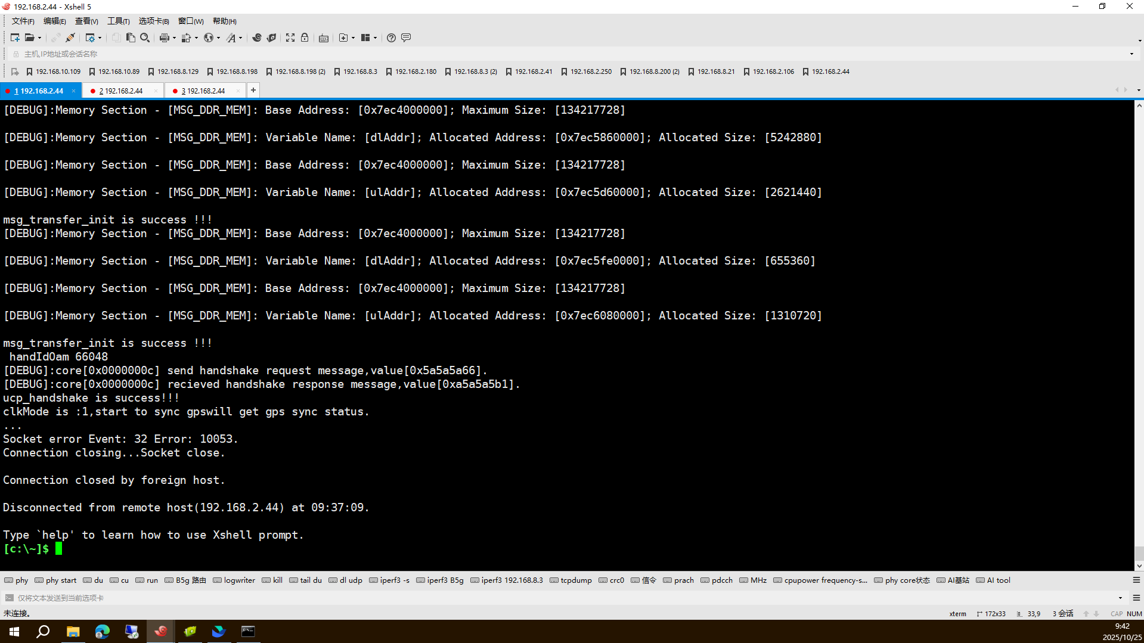Viewport: 1144px width, 643px height.
Task: Open the virtual keyboard icon
Action: 324,38
